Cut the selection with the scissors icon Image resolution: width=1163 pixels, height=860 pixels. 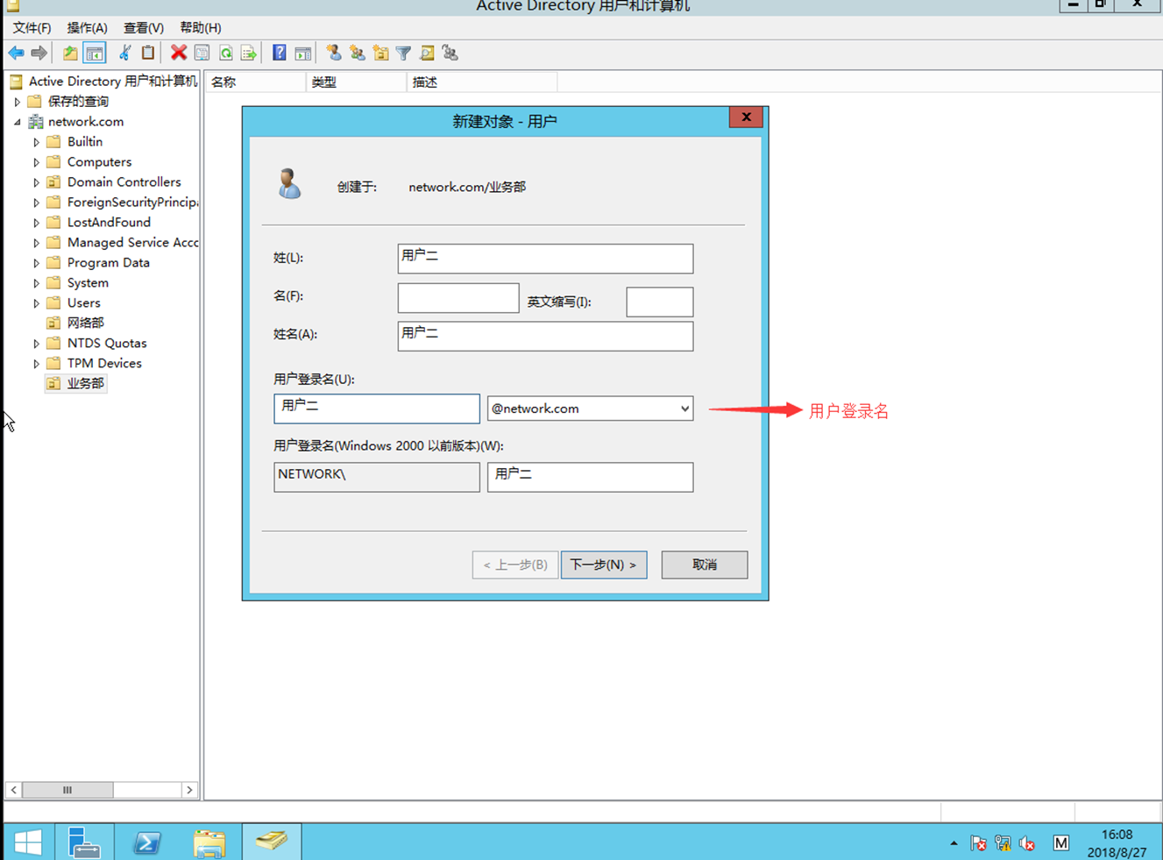tap(124, 53)
